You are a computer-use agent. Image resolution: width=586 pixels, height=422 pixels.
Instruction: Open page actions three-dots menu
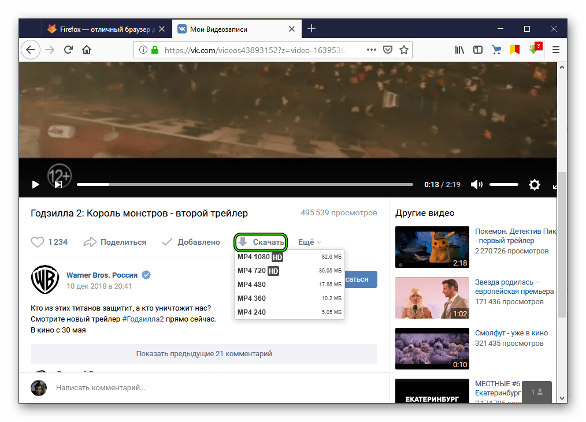372,50
